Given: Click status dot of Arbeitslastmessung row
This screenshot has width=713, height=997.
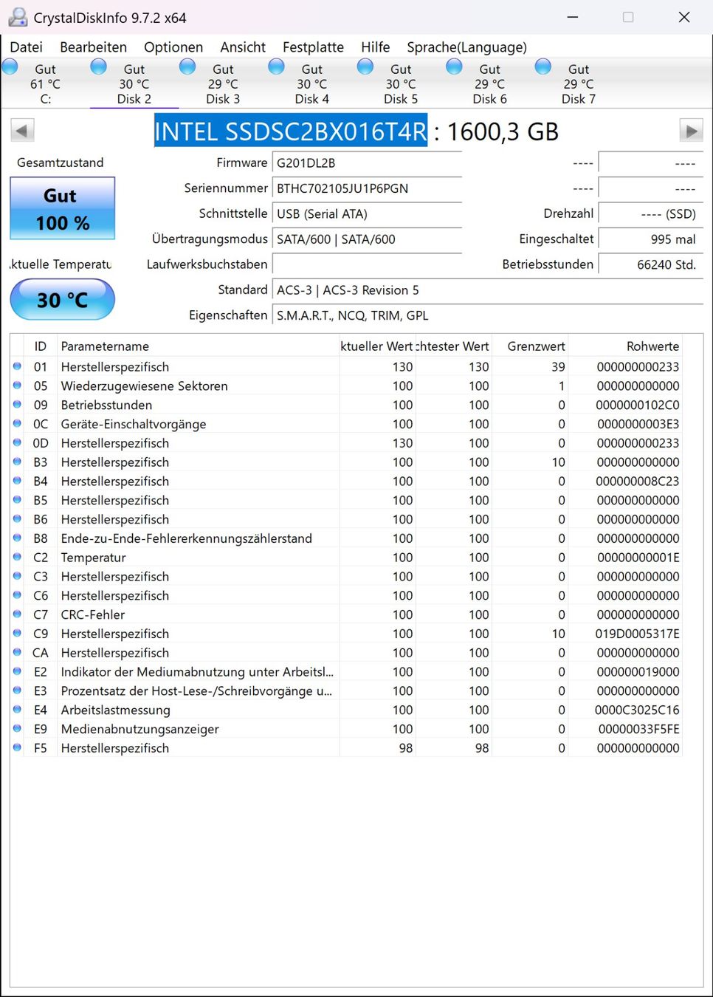Looking at the screenshot, I should click(17, 709).
